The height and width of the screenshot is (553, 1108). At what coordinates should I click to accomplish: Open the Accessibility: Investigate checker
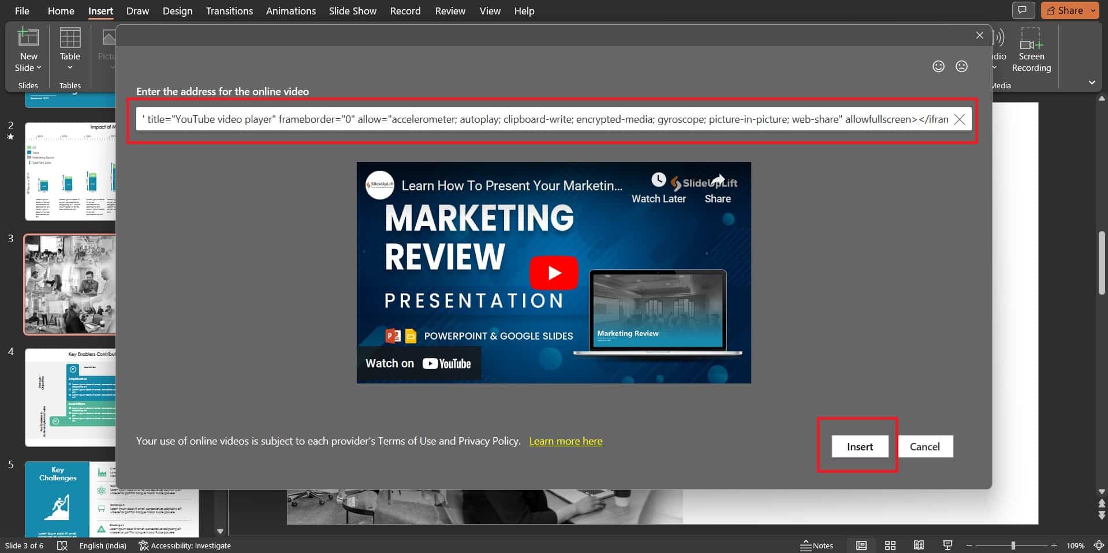[x=185, y=546]
